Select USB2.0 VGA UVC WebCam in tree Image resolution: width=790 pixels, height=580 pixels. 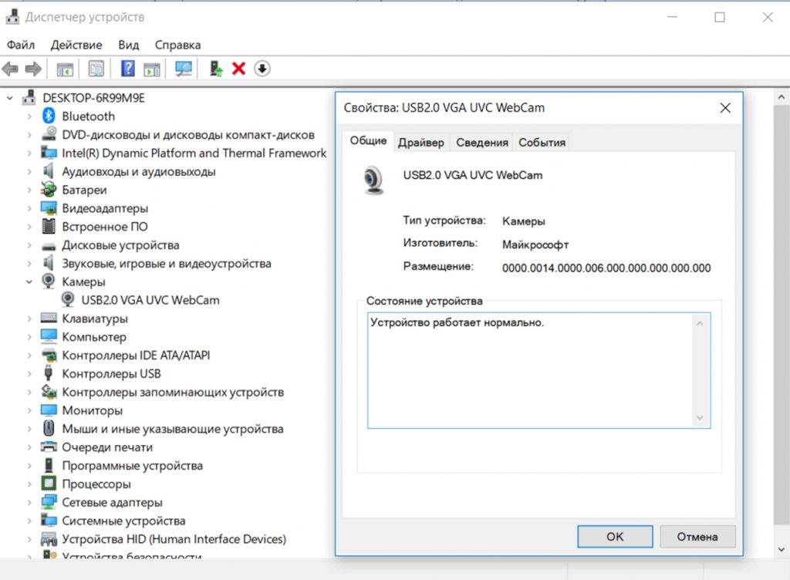(150, 300)
